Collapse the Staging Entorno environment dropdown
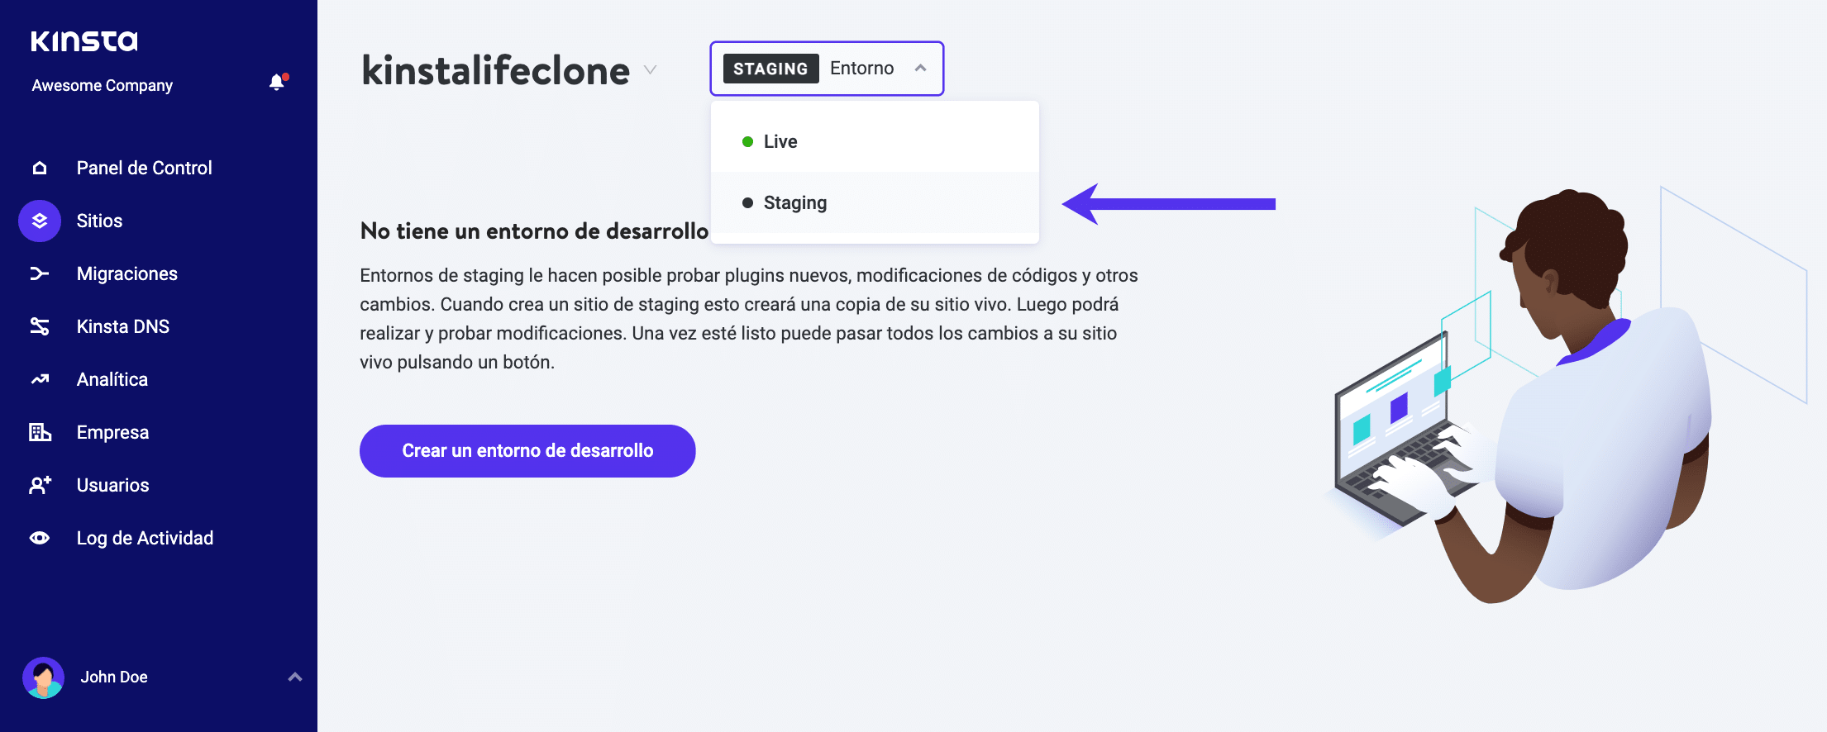The width and height of the screenshot is (1827, 732). coord(921,69)
